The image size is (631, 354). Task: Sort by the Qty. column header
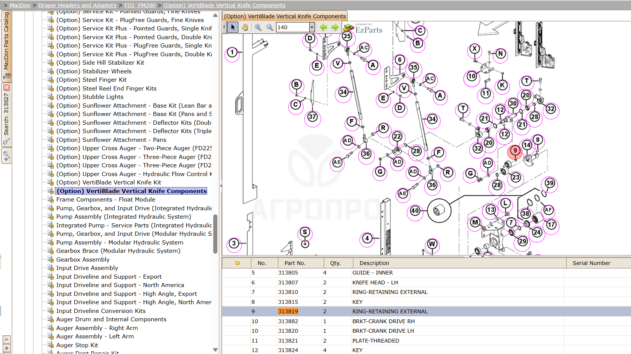coord(338,263)
